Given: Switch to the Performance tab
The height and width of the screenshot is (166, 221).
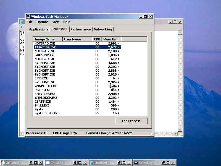Looking at the screenshot, I should click(x=81, y=29).
